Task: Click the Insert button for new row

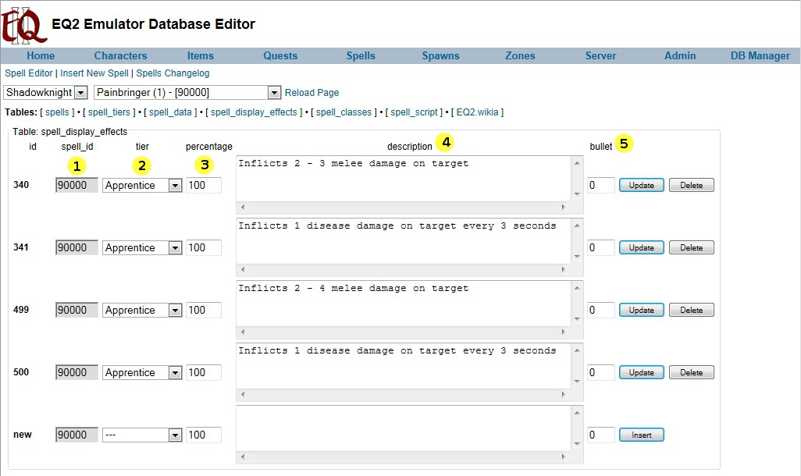Action: [641, 435]
